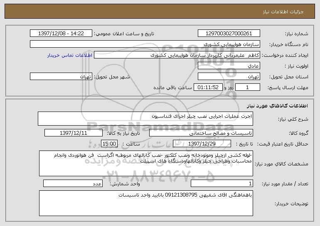This screenshot has width=320, height=226.
Task: Click the label نام دستگاه خریدار
Action: tap(289, 44)
